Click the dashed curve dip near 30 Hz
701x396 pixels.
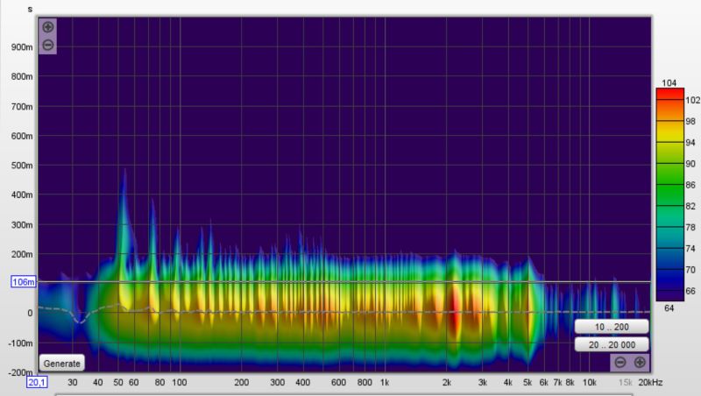(80, 320)
